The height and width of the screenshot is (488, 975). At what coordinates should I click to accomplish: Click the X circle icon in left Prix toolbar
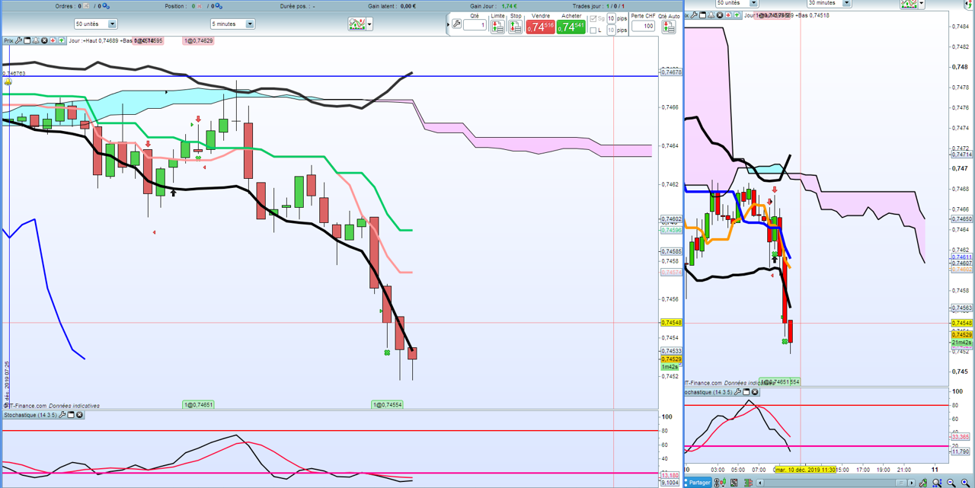pos(44,40)
